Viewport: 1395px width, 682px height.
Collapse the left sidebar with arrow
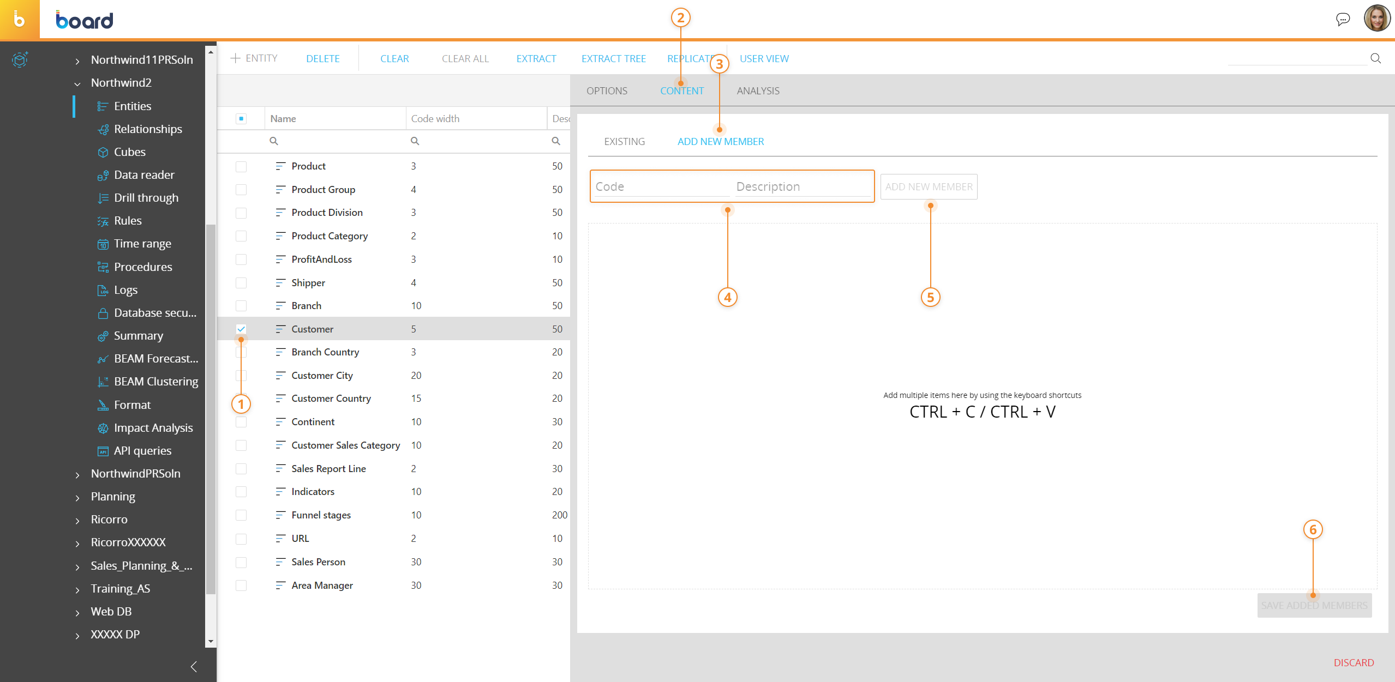[x=194, y=666]
